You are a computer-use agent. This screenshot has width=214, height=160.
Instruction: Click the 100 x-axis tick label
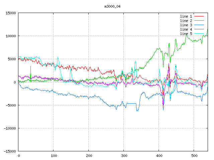coord(53,156)
